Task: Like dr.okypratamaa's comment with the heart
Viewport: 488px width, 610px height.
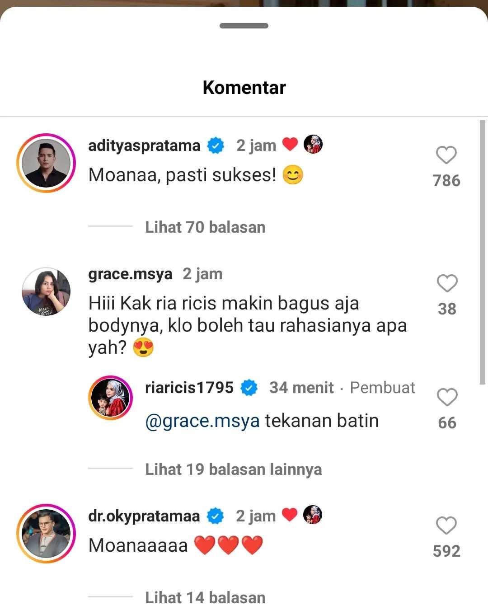Action: (x=446, y=526)
